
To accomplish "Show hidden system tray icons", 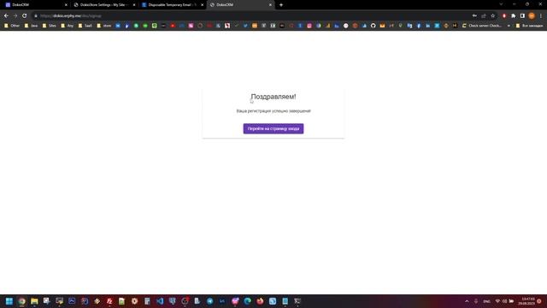I will tap(467, 301).
